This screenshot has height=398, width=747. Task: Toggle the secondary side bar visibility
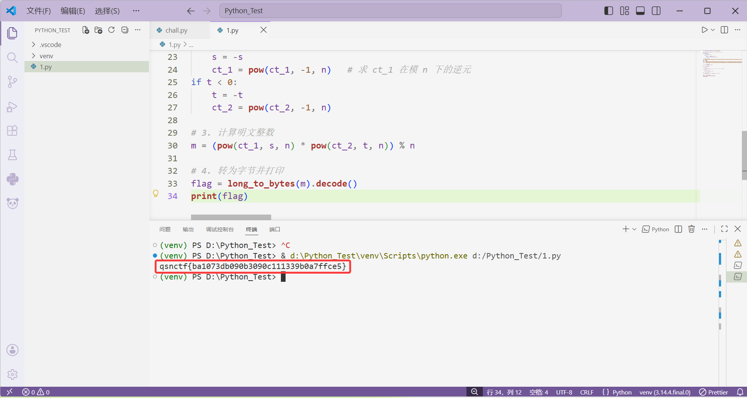pyautogui.click(x=656, y=11)
